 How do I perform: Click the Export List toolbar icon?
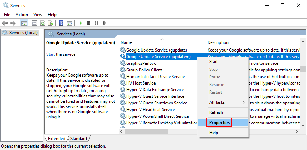pyautogui.click(x=51, y=23)
